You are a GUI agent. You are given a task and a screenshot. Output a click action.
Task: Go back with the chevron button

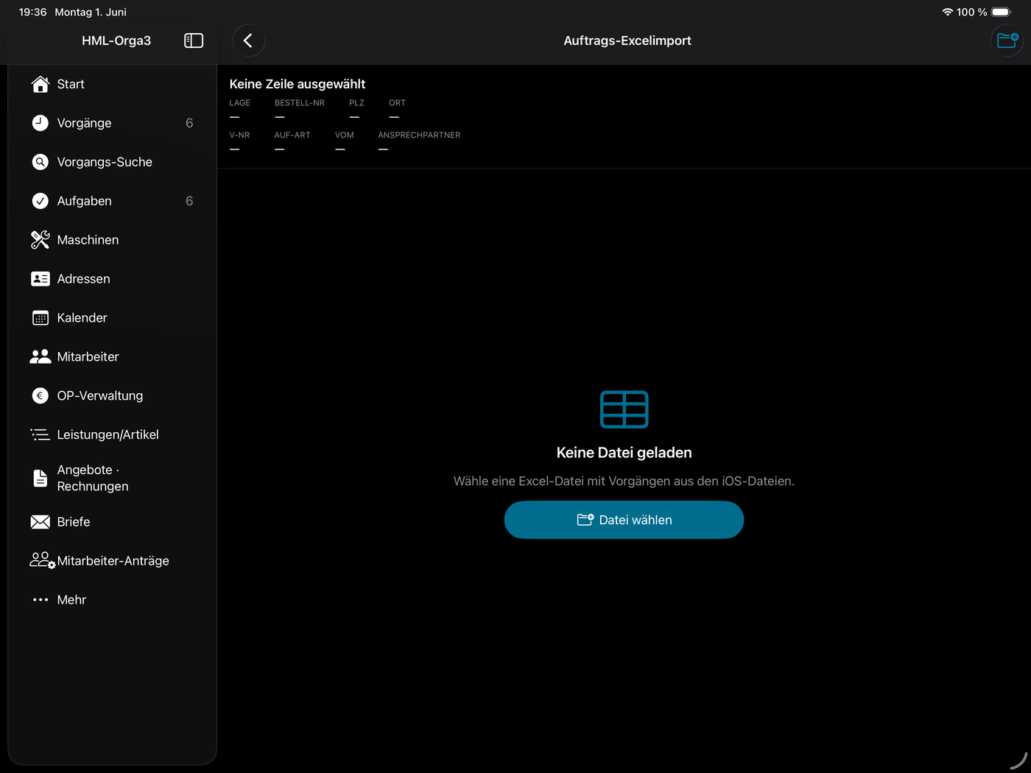pyautogui.click(x=248, y=40)
